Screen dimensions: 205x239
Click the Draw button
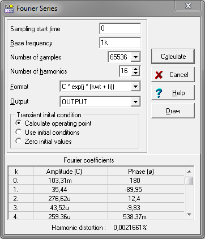[x=173, y=111]
